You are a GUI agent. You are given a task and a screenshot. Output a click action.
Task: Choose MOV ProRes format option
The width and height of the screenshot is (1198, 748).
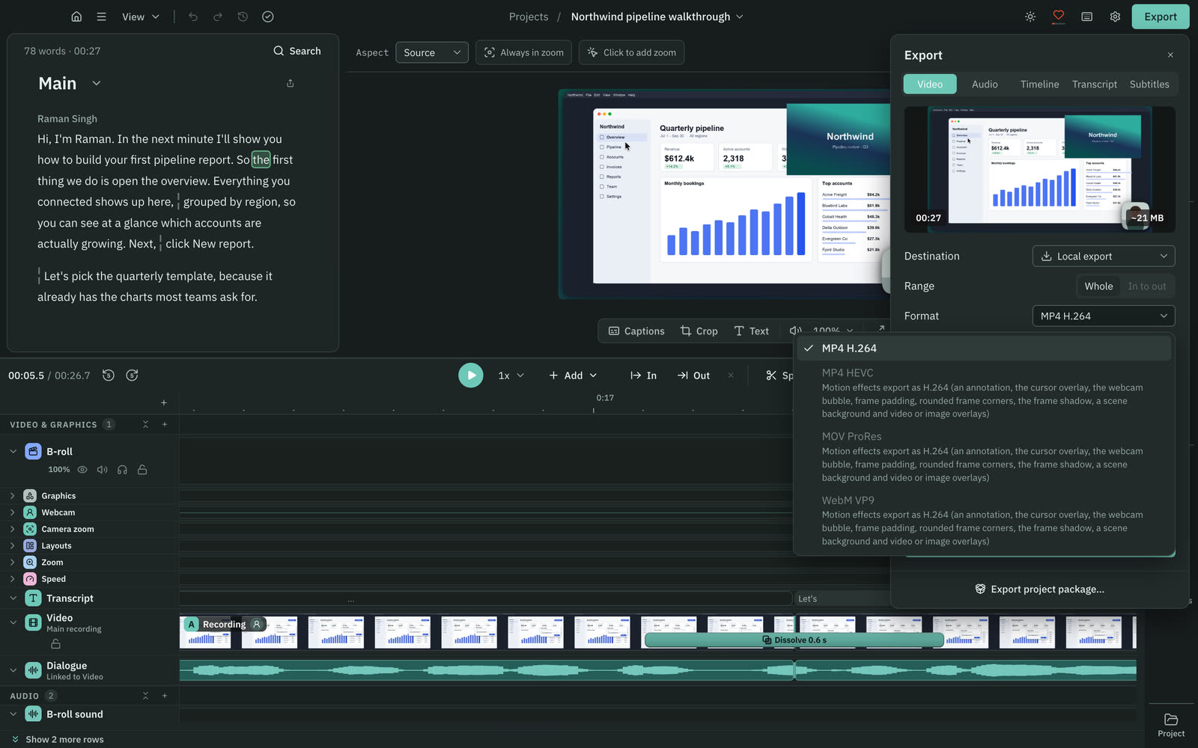(x=984, y=456)
